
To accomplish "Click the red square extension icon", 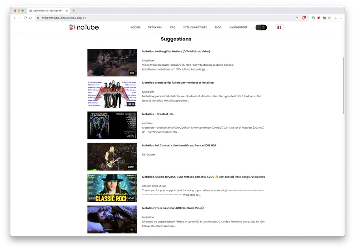I will point(319,18).
